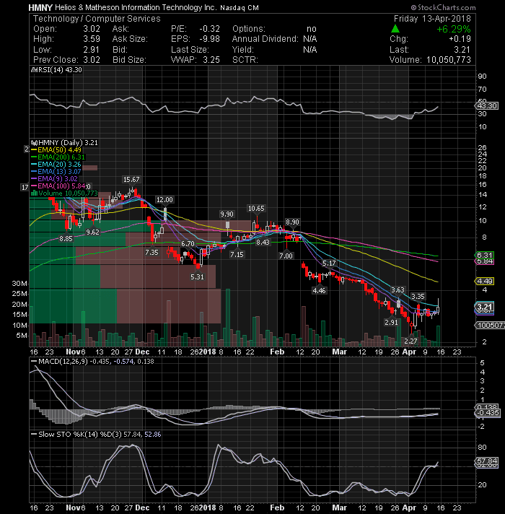This screenshot has height=514, width=505.
Task: Click the P/E value -0.32
Action: (x=210, y=29)
